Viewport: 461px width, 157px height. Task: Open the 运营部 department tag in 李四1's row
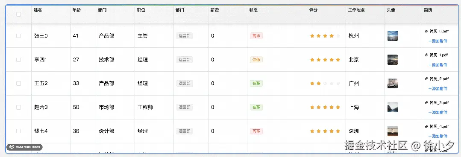[x=185, y=60]
